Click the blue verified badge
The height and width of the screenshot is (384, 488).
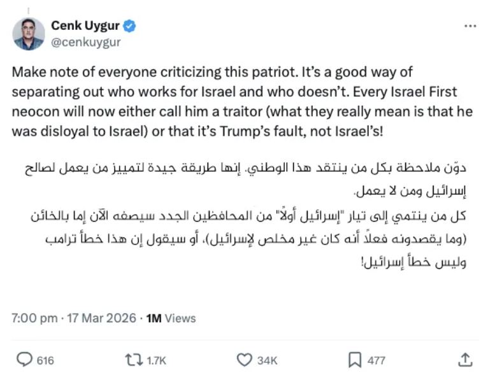click(129, 26)
